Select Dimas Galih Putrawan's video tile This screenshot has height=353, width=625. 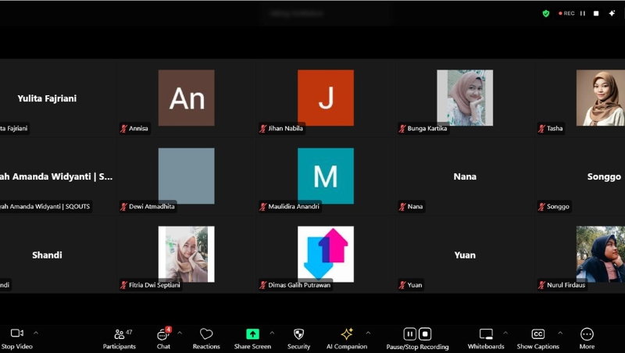tap(325, 254)
